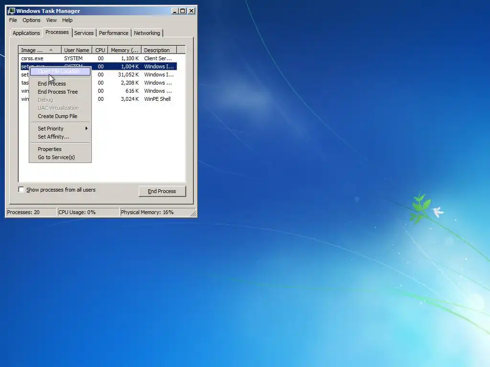
Task: Enable Show processes from all users
Action: (21, 190)
